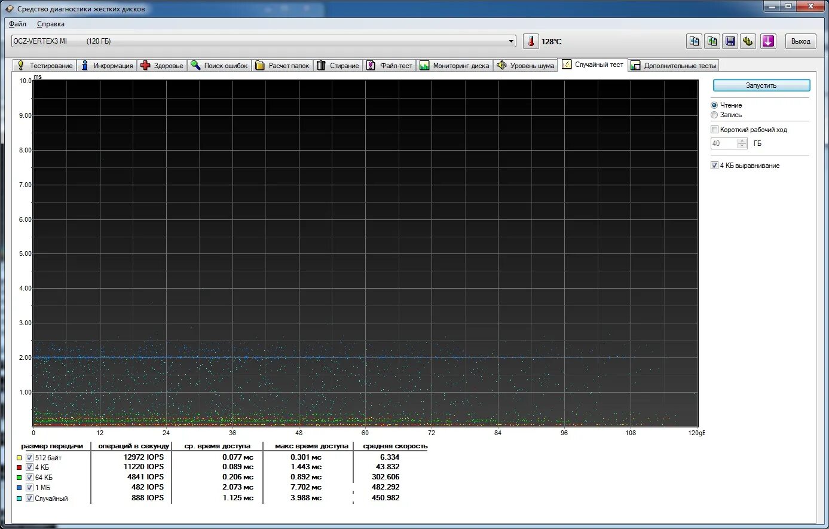Click the short stroke 40 ГБ input field
829x529 pixels.
pos(724,143)
